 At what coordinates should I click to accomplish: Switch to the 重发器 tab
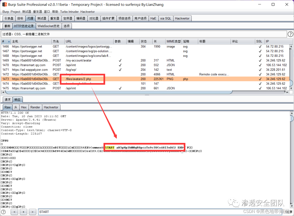click(55, 18)
